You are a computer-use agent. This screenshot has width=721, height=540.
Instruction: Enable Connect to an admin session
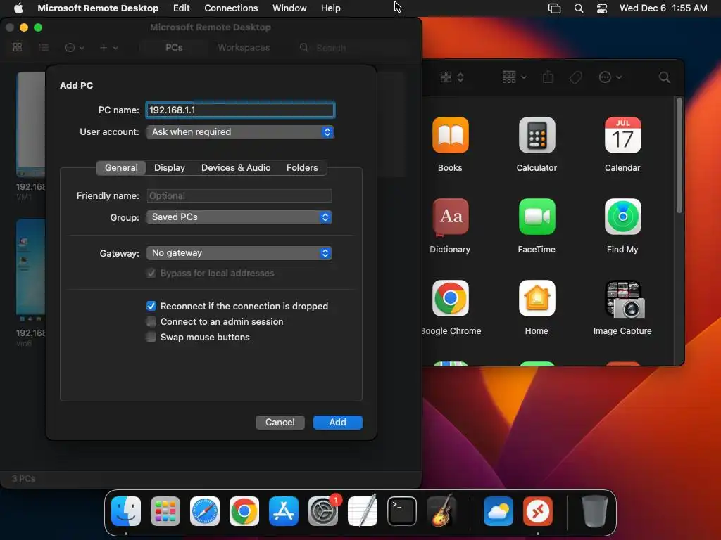pyautogui.click(x=151, y=321)
